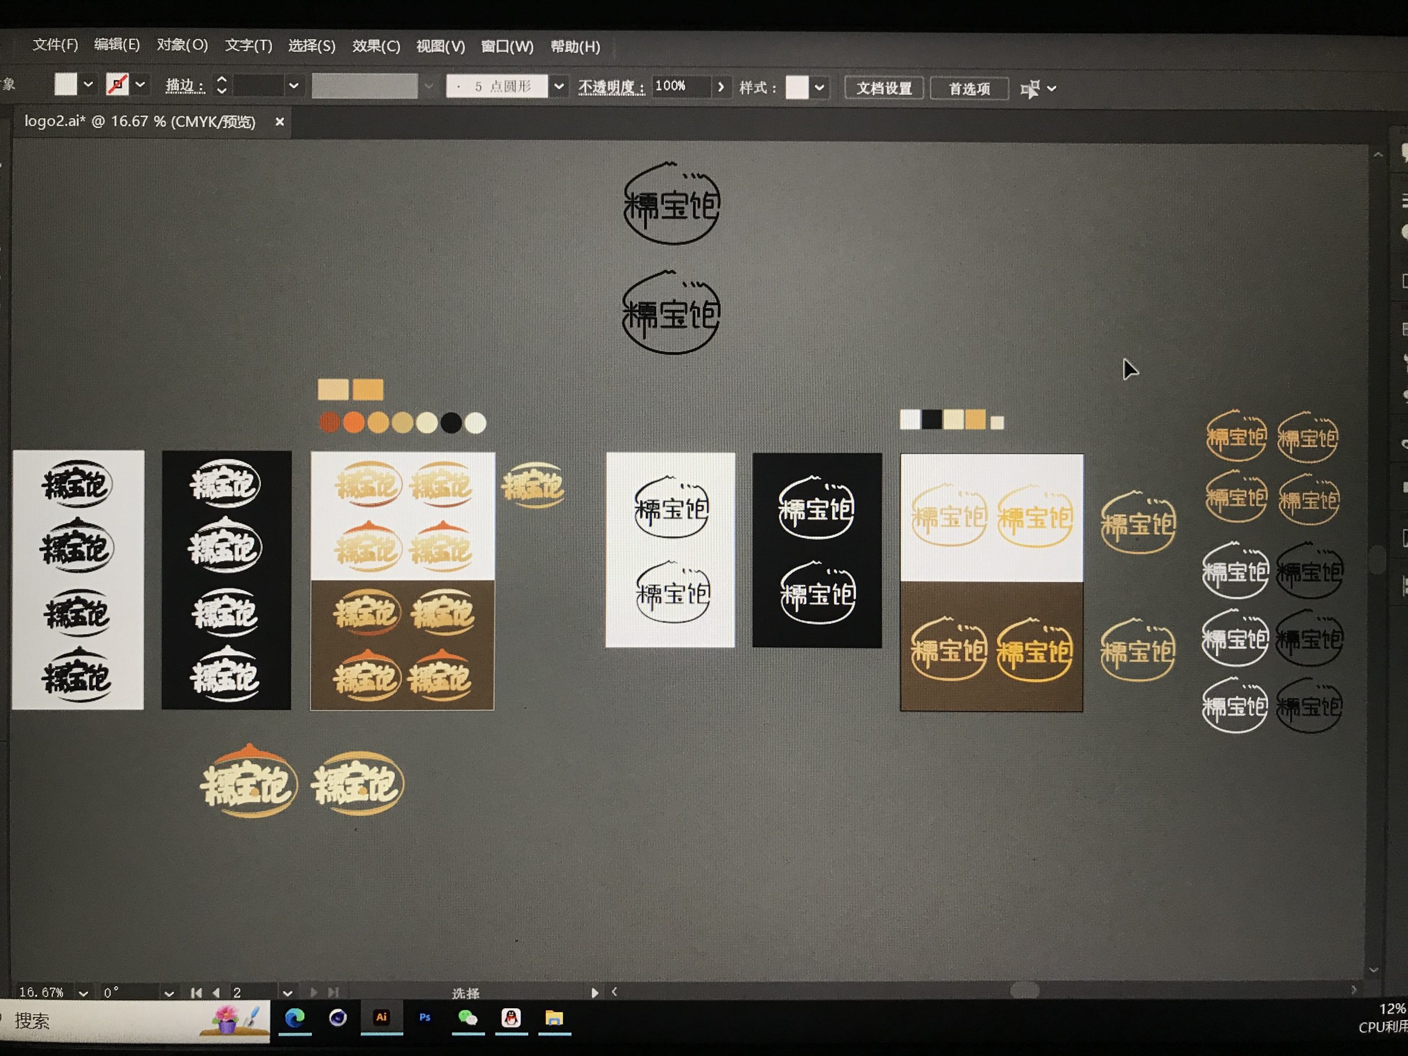Click the 文档设置 button

[x=883, y=88]
